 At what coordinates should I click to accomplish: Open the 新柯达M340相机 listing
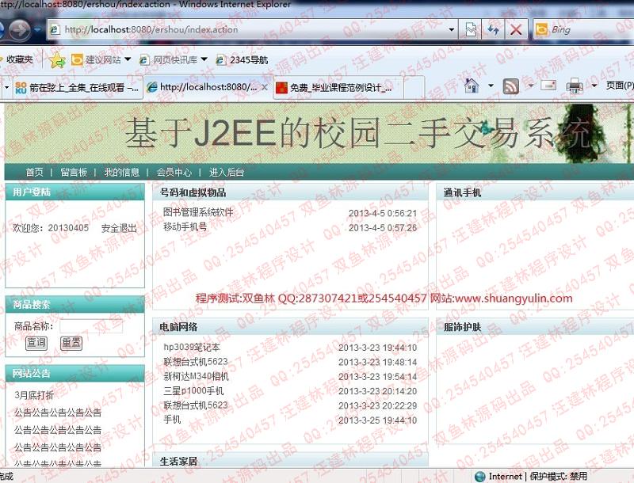tap(196, 376)
